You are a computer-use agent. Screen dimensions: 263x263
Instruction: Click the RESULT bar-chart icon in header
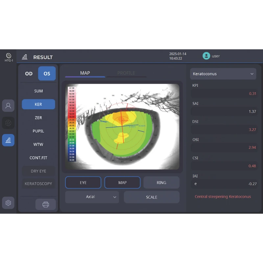click(24, 57)
